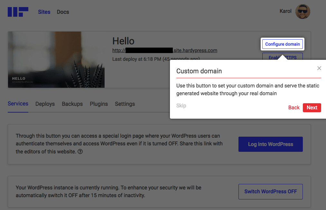The height and width of the screenshot is (210, 326).
Task: Switch to the Settings tab
Action: pyautogui.click(x=125, y=104)
